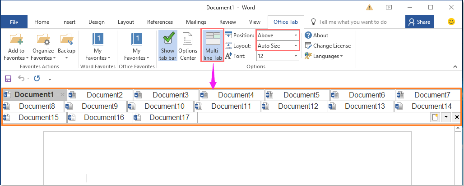
Task: Open My Favorites in Word Favorites group
Action: [x=97, y=46]
